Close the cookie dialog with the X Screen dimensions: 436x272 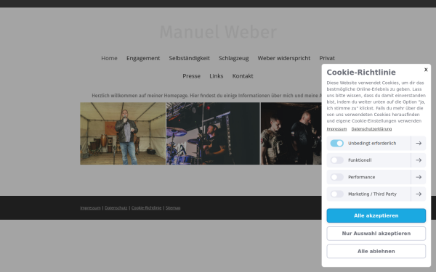coord(426,70)
